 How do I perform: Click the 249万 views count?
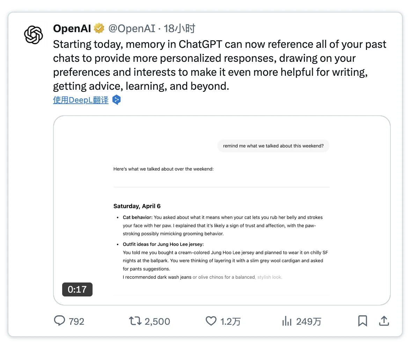tap(309, 321)
